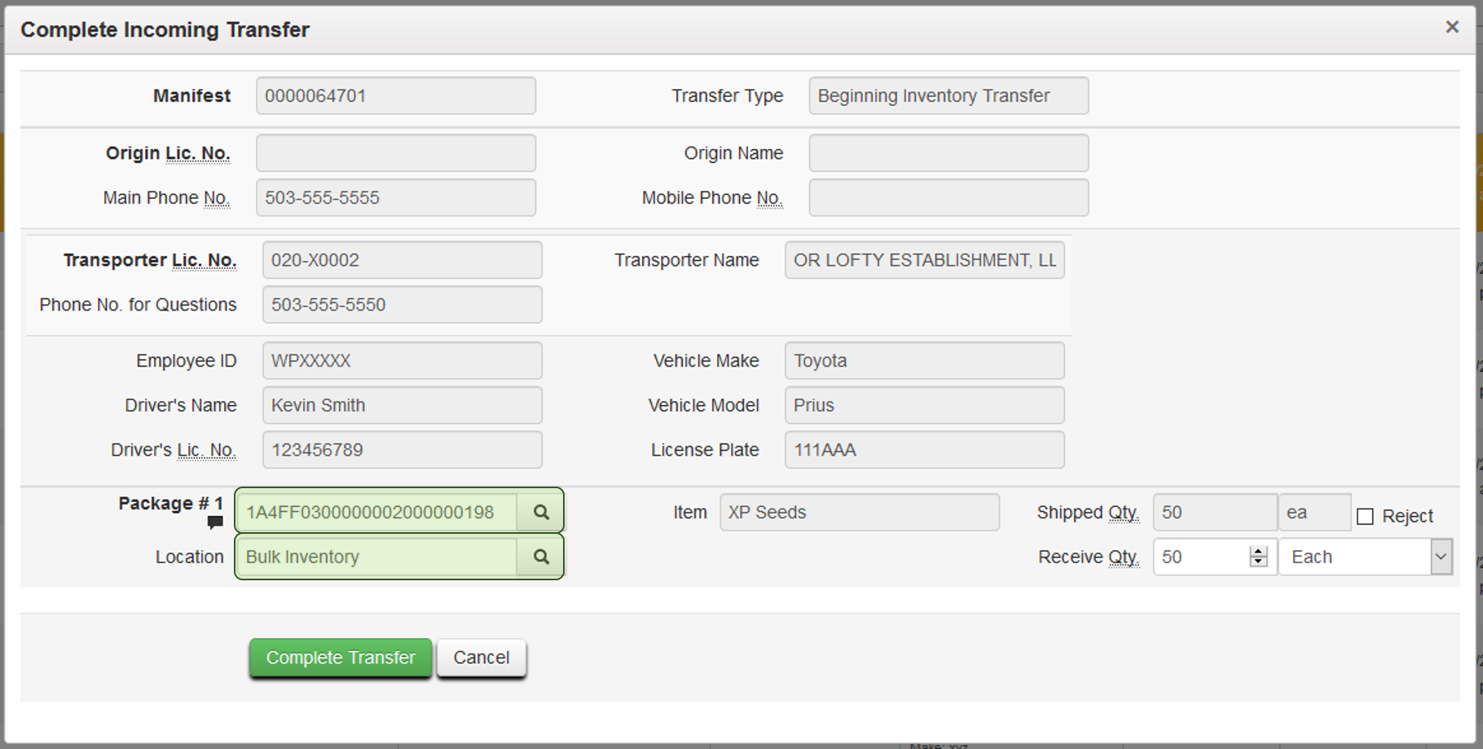The width and height of the screenshot is (1483, 749).
Task: Click the empty Origin Lic. No. field
Action: click(396, 153)
